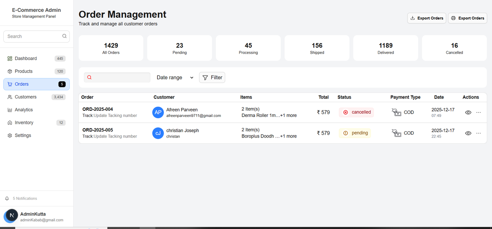Click the magnifier icon in sidebar search
Viewport: 492px width, 229px height.
[64, 36]
